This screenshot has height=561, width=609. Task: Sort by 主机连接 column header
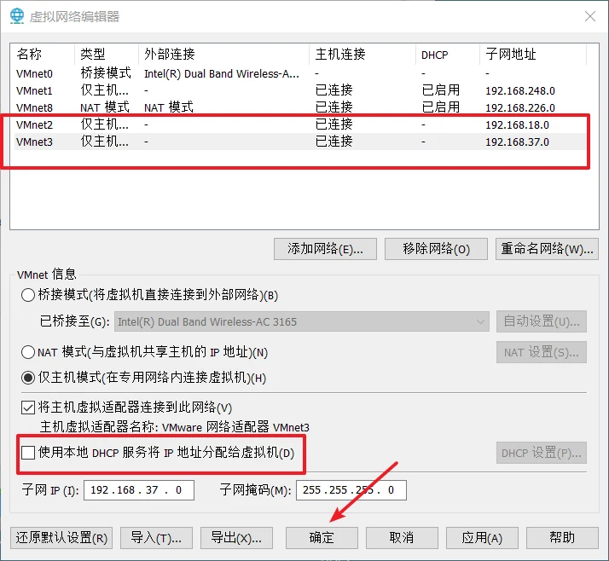[x=362, y=55]
